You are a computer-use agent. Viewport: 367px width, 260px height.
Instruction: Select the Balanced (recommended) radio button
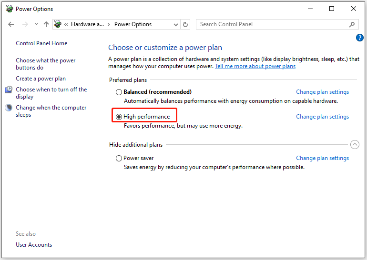coord(119,92)
